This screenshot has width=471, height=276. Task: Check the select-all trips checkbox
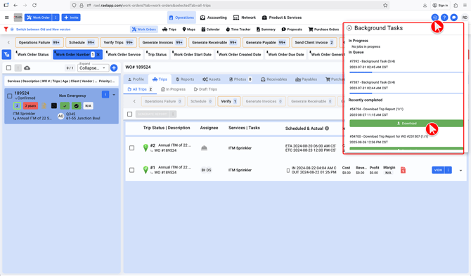click(130, 114)
